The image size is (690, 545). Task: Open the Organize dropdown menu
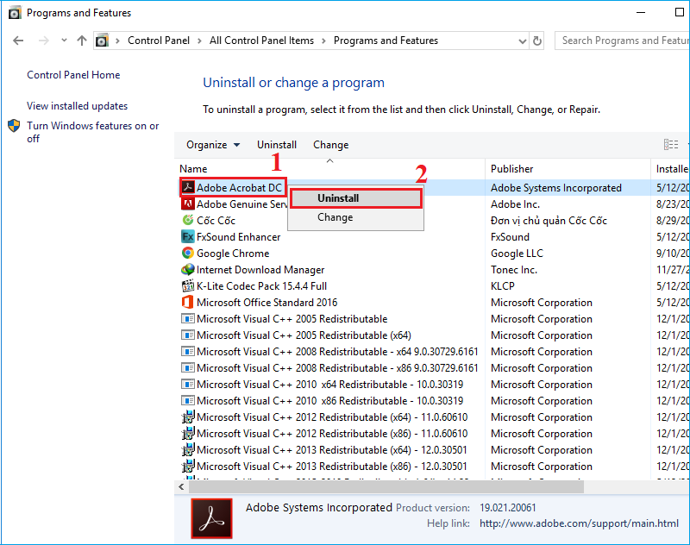coord(213,145)
